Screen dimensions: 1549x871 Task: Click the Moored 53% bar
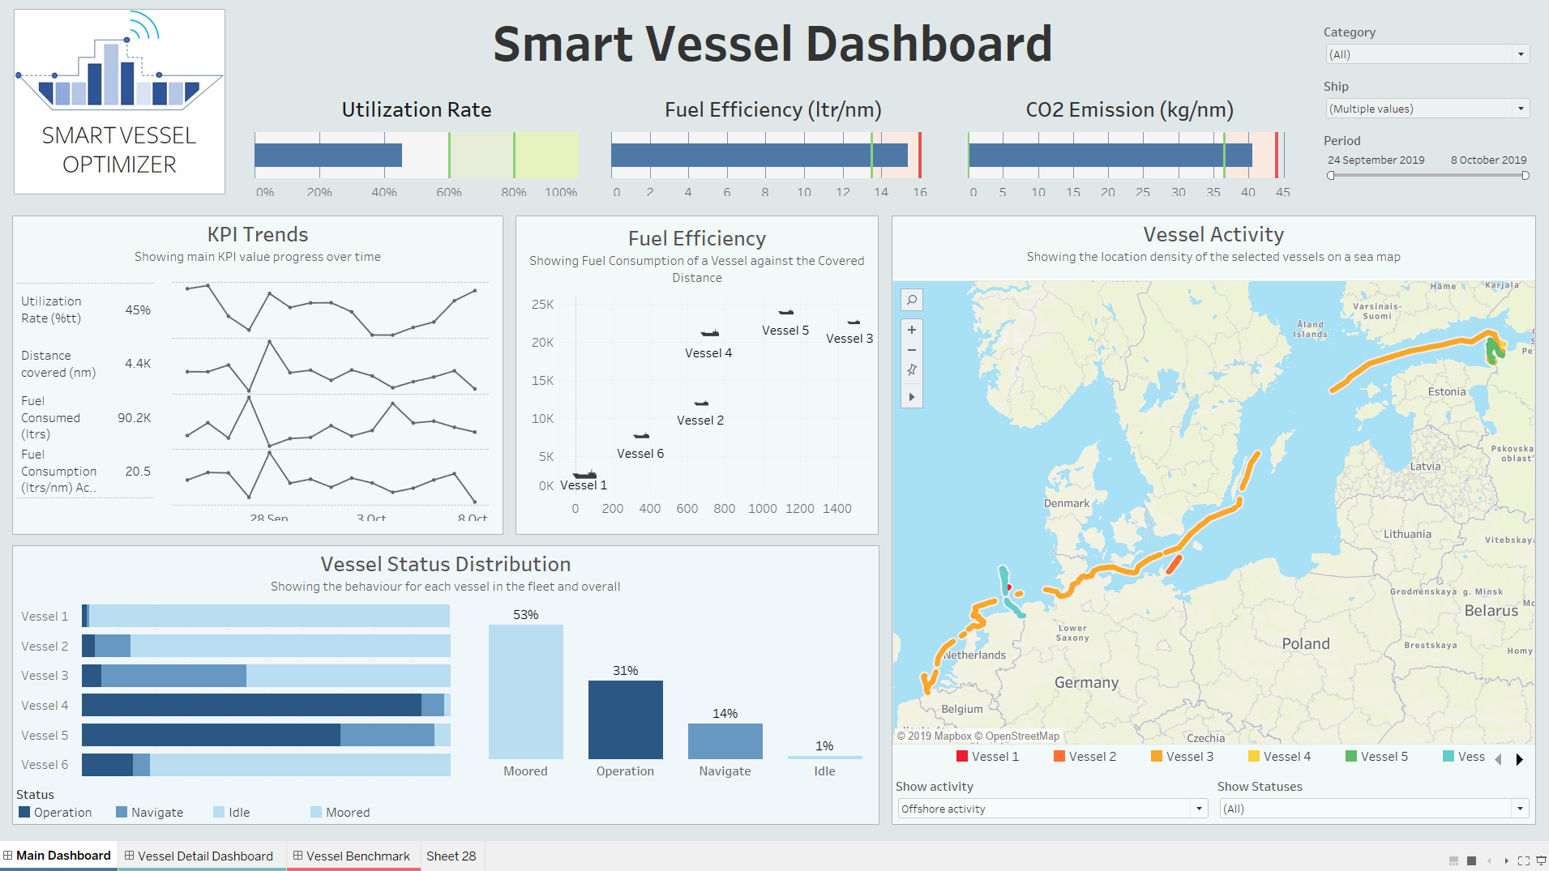(x=525, y=691)
